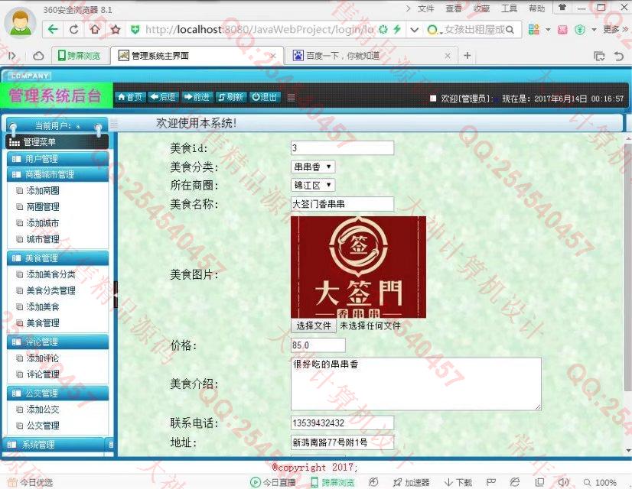Screen dimensions: 632x489
Task: Click the 100% zoom level control
Action: click(x=601, y=482)
